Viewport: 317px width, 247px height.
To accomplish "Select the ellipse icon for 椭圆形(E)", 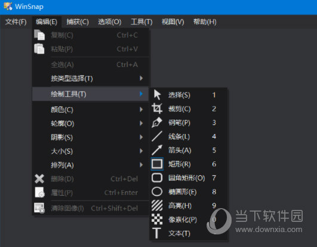I will pyautogui.click(x=157, y=191).
